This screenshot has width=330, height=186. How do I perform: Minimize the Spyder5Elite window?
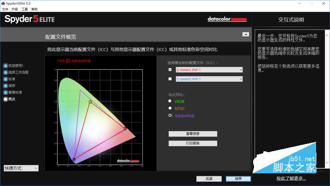point(300,3)
